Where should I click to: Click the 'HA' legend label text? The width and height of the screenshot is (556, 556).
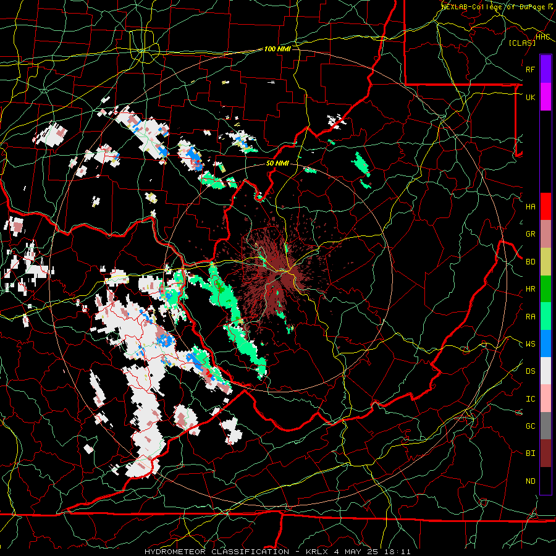click(x=530, y=206)
